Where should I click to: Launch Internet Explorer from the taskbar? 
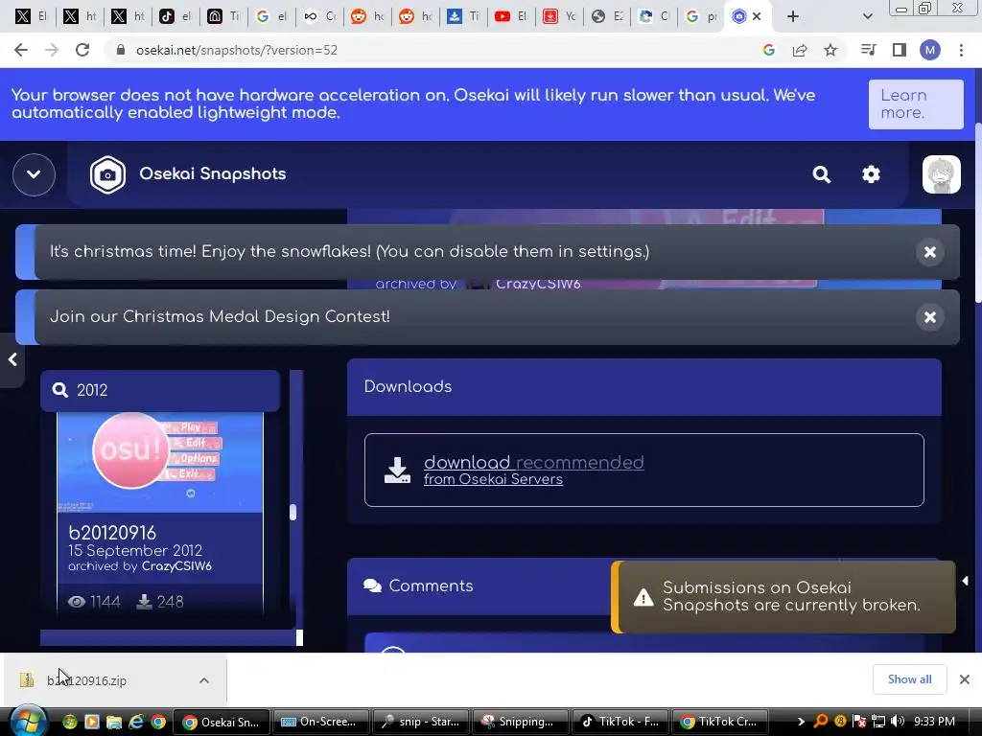tap(136, 722)
